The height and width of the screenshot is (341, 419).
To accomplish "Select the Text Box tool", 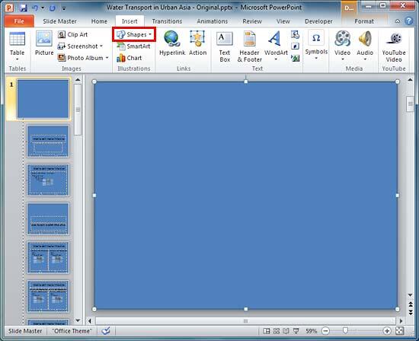I will (225, 46).
